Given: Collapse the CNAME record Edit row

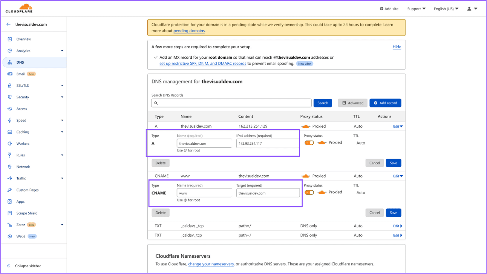Looking at the screenshot, I should click(x=398, y=176).
